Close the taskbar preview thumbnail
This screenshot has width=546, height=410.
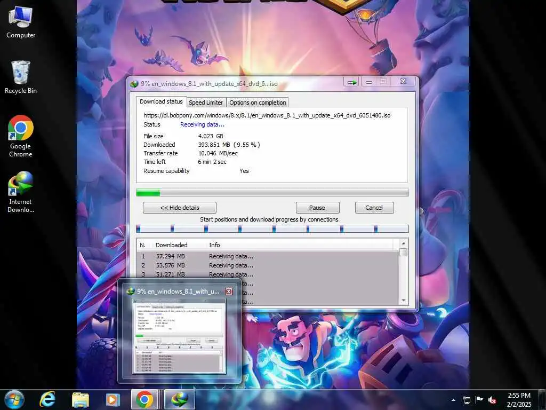click(x=229, y=291)
